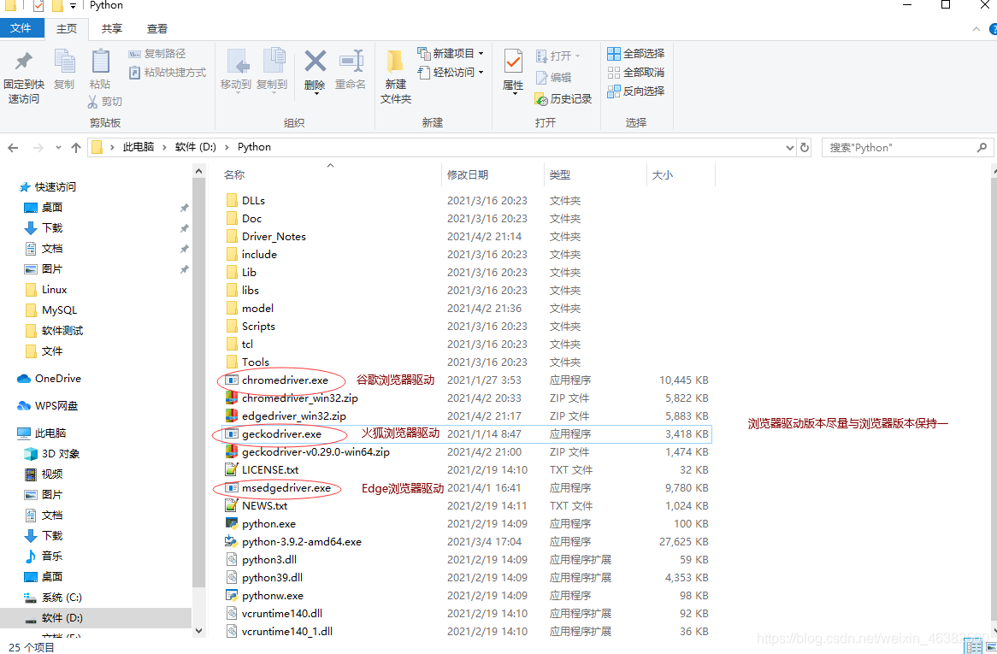Screen dimensions: 997x654
Task: Open the File tab
Action: (x=21, y=28)
